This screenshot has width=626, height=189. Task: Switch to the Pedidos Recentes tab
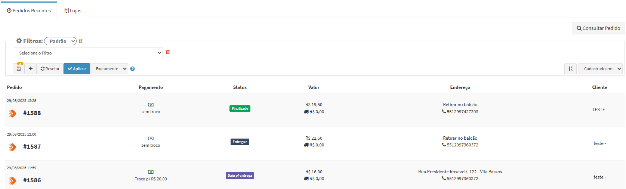click(29, 10)
